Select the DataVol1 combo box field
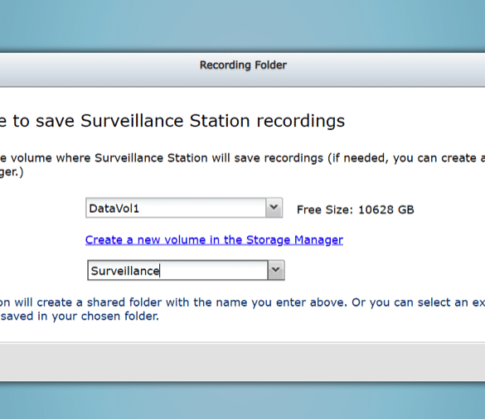 tap(184, 208)
